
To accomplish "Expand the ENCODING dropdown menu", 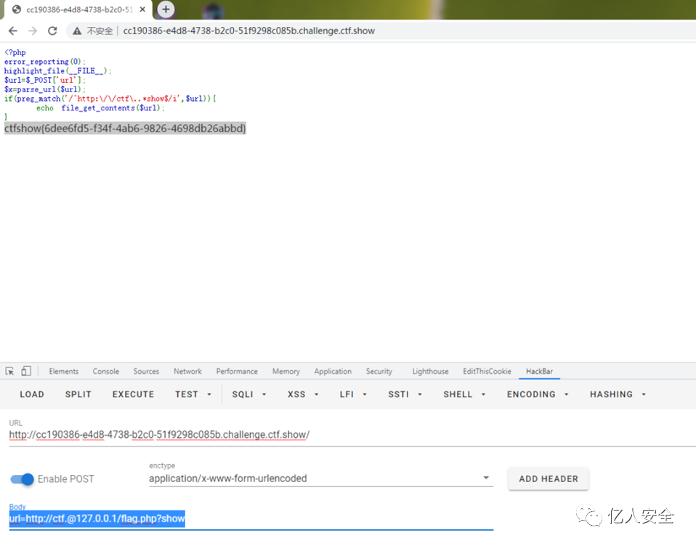I will (x=538, y=394).
